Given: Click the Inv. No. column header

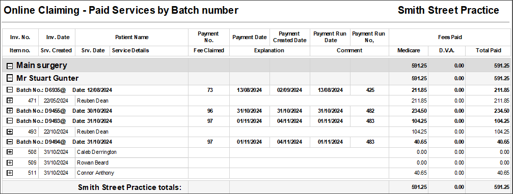Looking at the screenshot, I should tap(20, 37).
